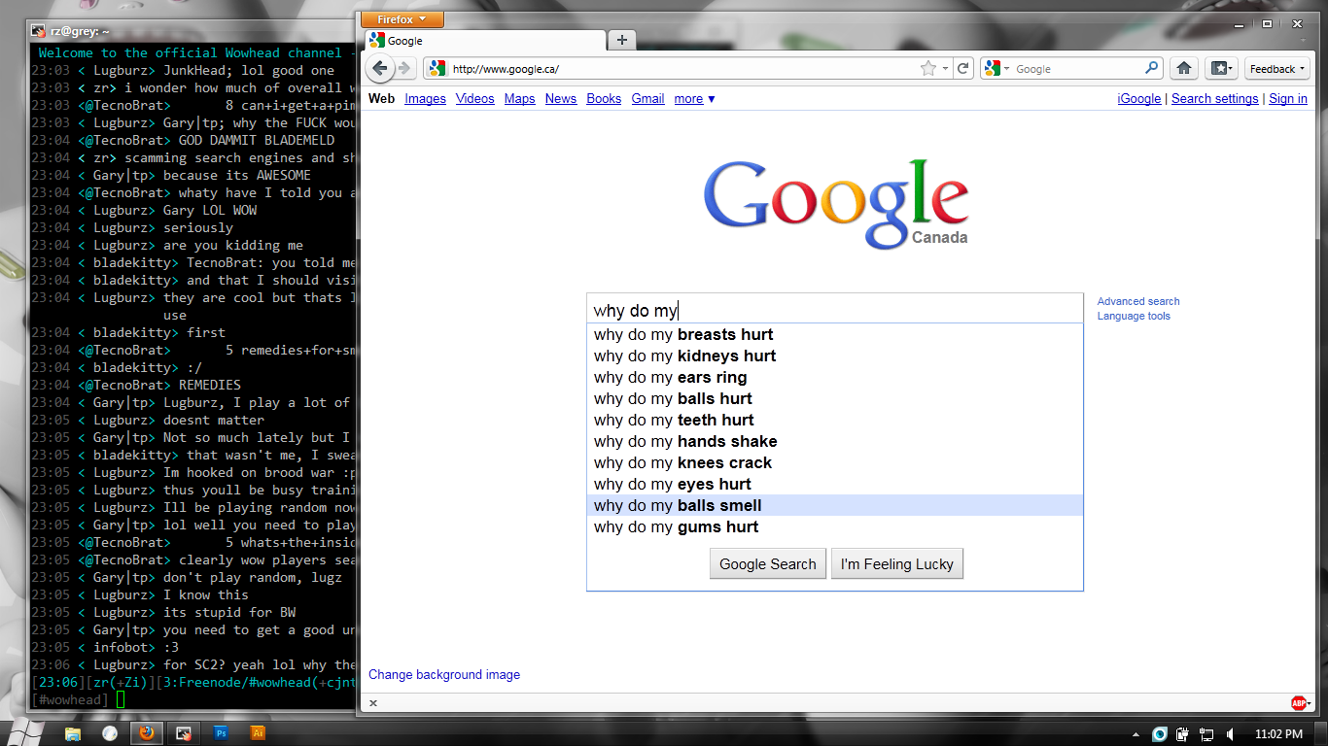The width and height of the screenshot is (1328, 746).
Task: Open the orange Firefox menu button
Action: click(x=402, y=18)
